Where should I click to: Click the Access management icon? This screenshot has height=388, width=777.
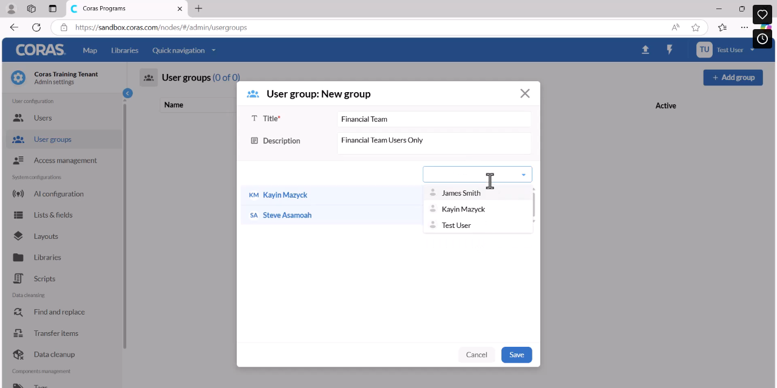click(x=18, y=161)
